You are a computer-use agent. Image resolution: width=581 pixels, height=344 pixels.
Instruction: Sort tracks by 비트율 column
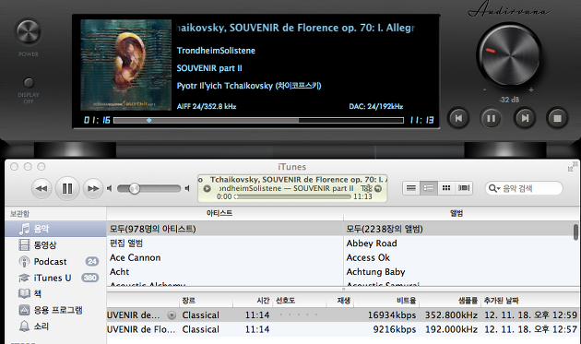pyautogui.click(x=386, y=301)
